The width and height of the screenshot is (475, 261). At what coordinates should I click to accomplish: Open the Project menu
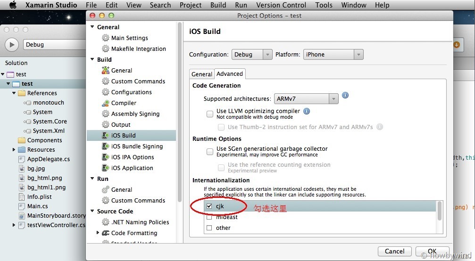coord(191,5)
